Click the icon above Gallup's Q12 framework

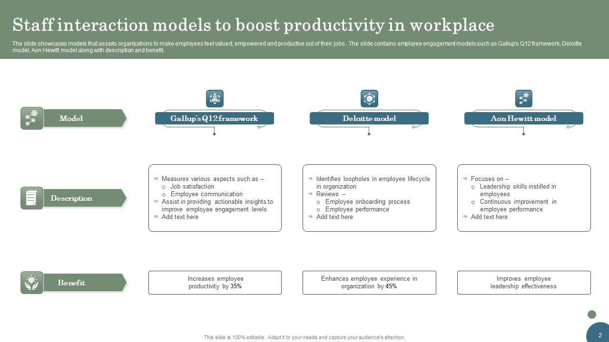click(x=215, y=99)
